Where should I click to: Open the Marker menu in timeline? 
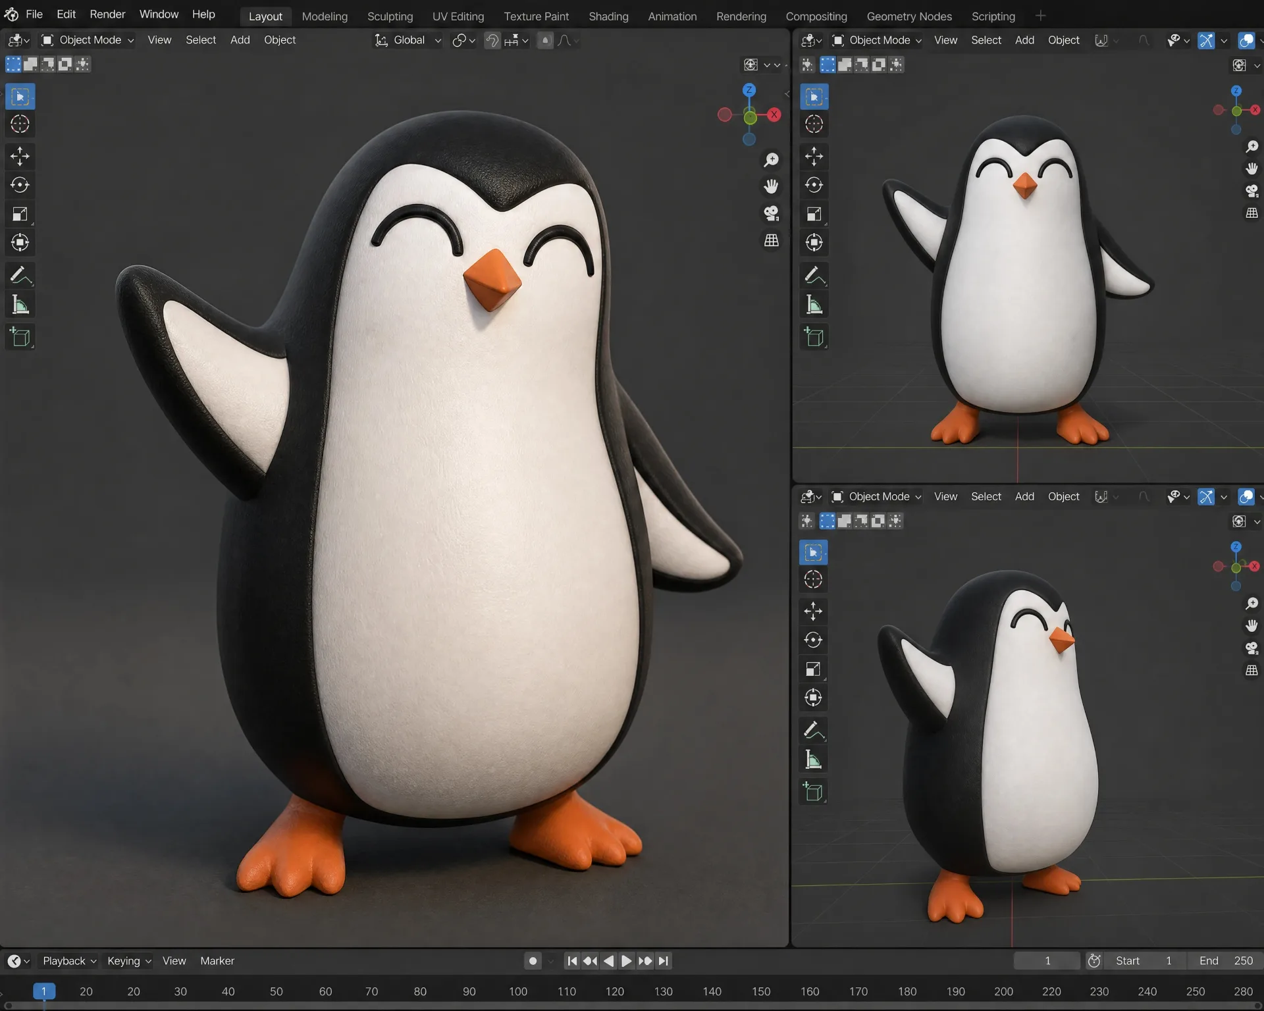pos(217,961)
